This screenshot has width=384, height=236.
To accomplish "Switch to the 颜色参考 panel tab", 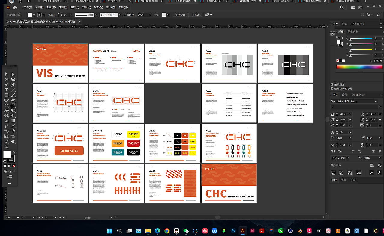I will click(x=353, y=31).
